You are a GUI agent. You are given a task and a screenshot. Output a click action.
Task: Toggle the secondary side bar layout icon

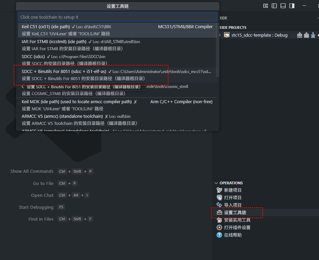tap(292, 6)
